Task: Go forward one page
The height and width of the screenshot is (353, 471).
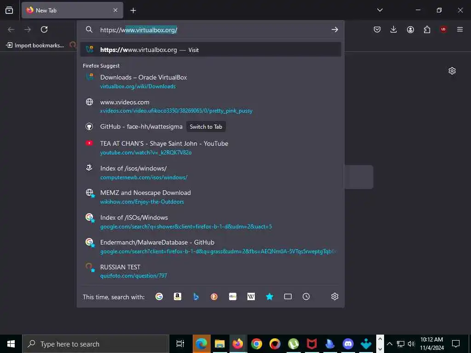Action: click(x=28, y=29)
